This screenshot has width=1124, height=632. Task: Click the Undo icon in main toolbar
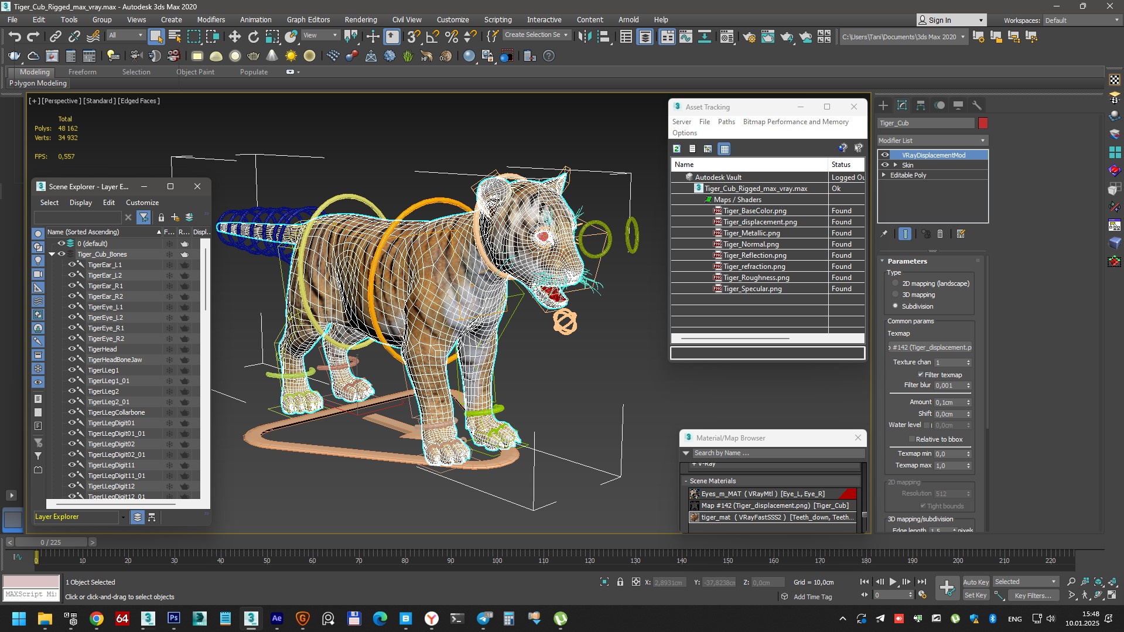(x=15, y=36)
